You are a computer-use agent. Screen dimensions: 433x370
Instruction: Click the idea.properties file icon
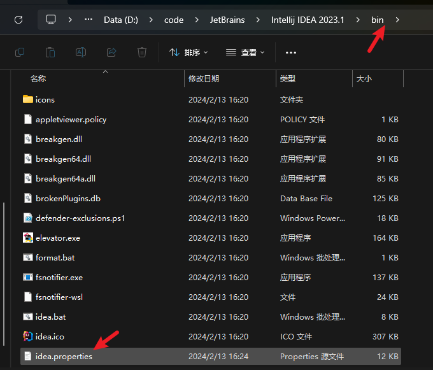28,356
